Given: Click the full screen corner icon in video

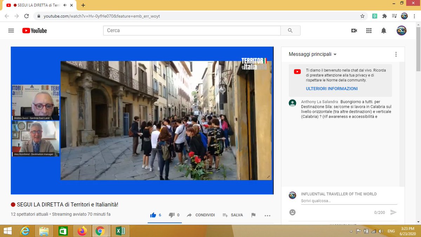Looking at the screenshot, I should pos(269,177).
